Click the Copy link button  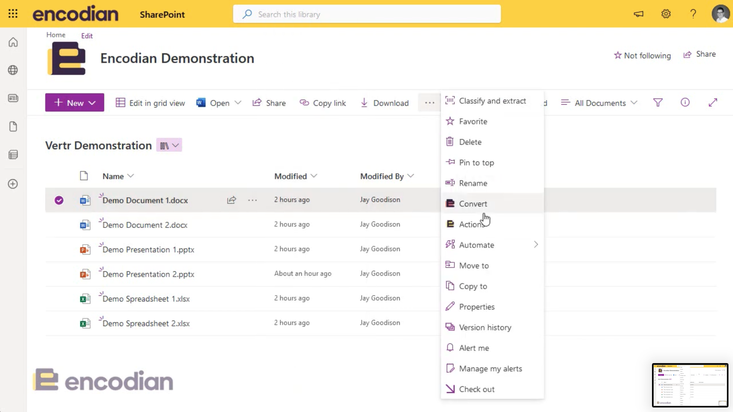323,103
